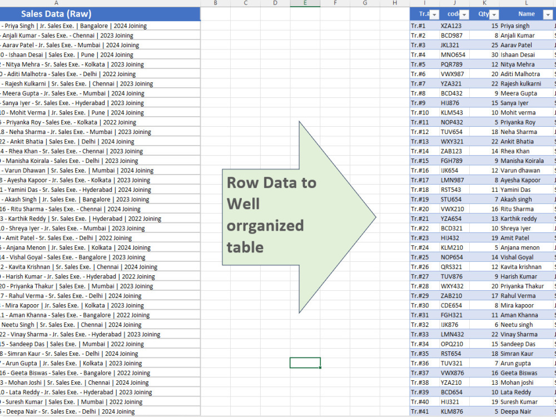Click raw row Anjali Kumar Chennai 2023 Joining
The image size is (556, 417).
pyautogui.click(x=100, y=36)
